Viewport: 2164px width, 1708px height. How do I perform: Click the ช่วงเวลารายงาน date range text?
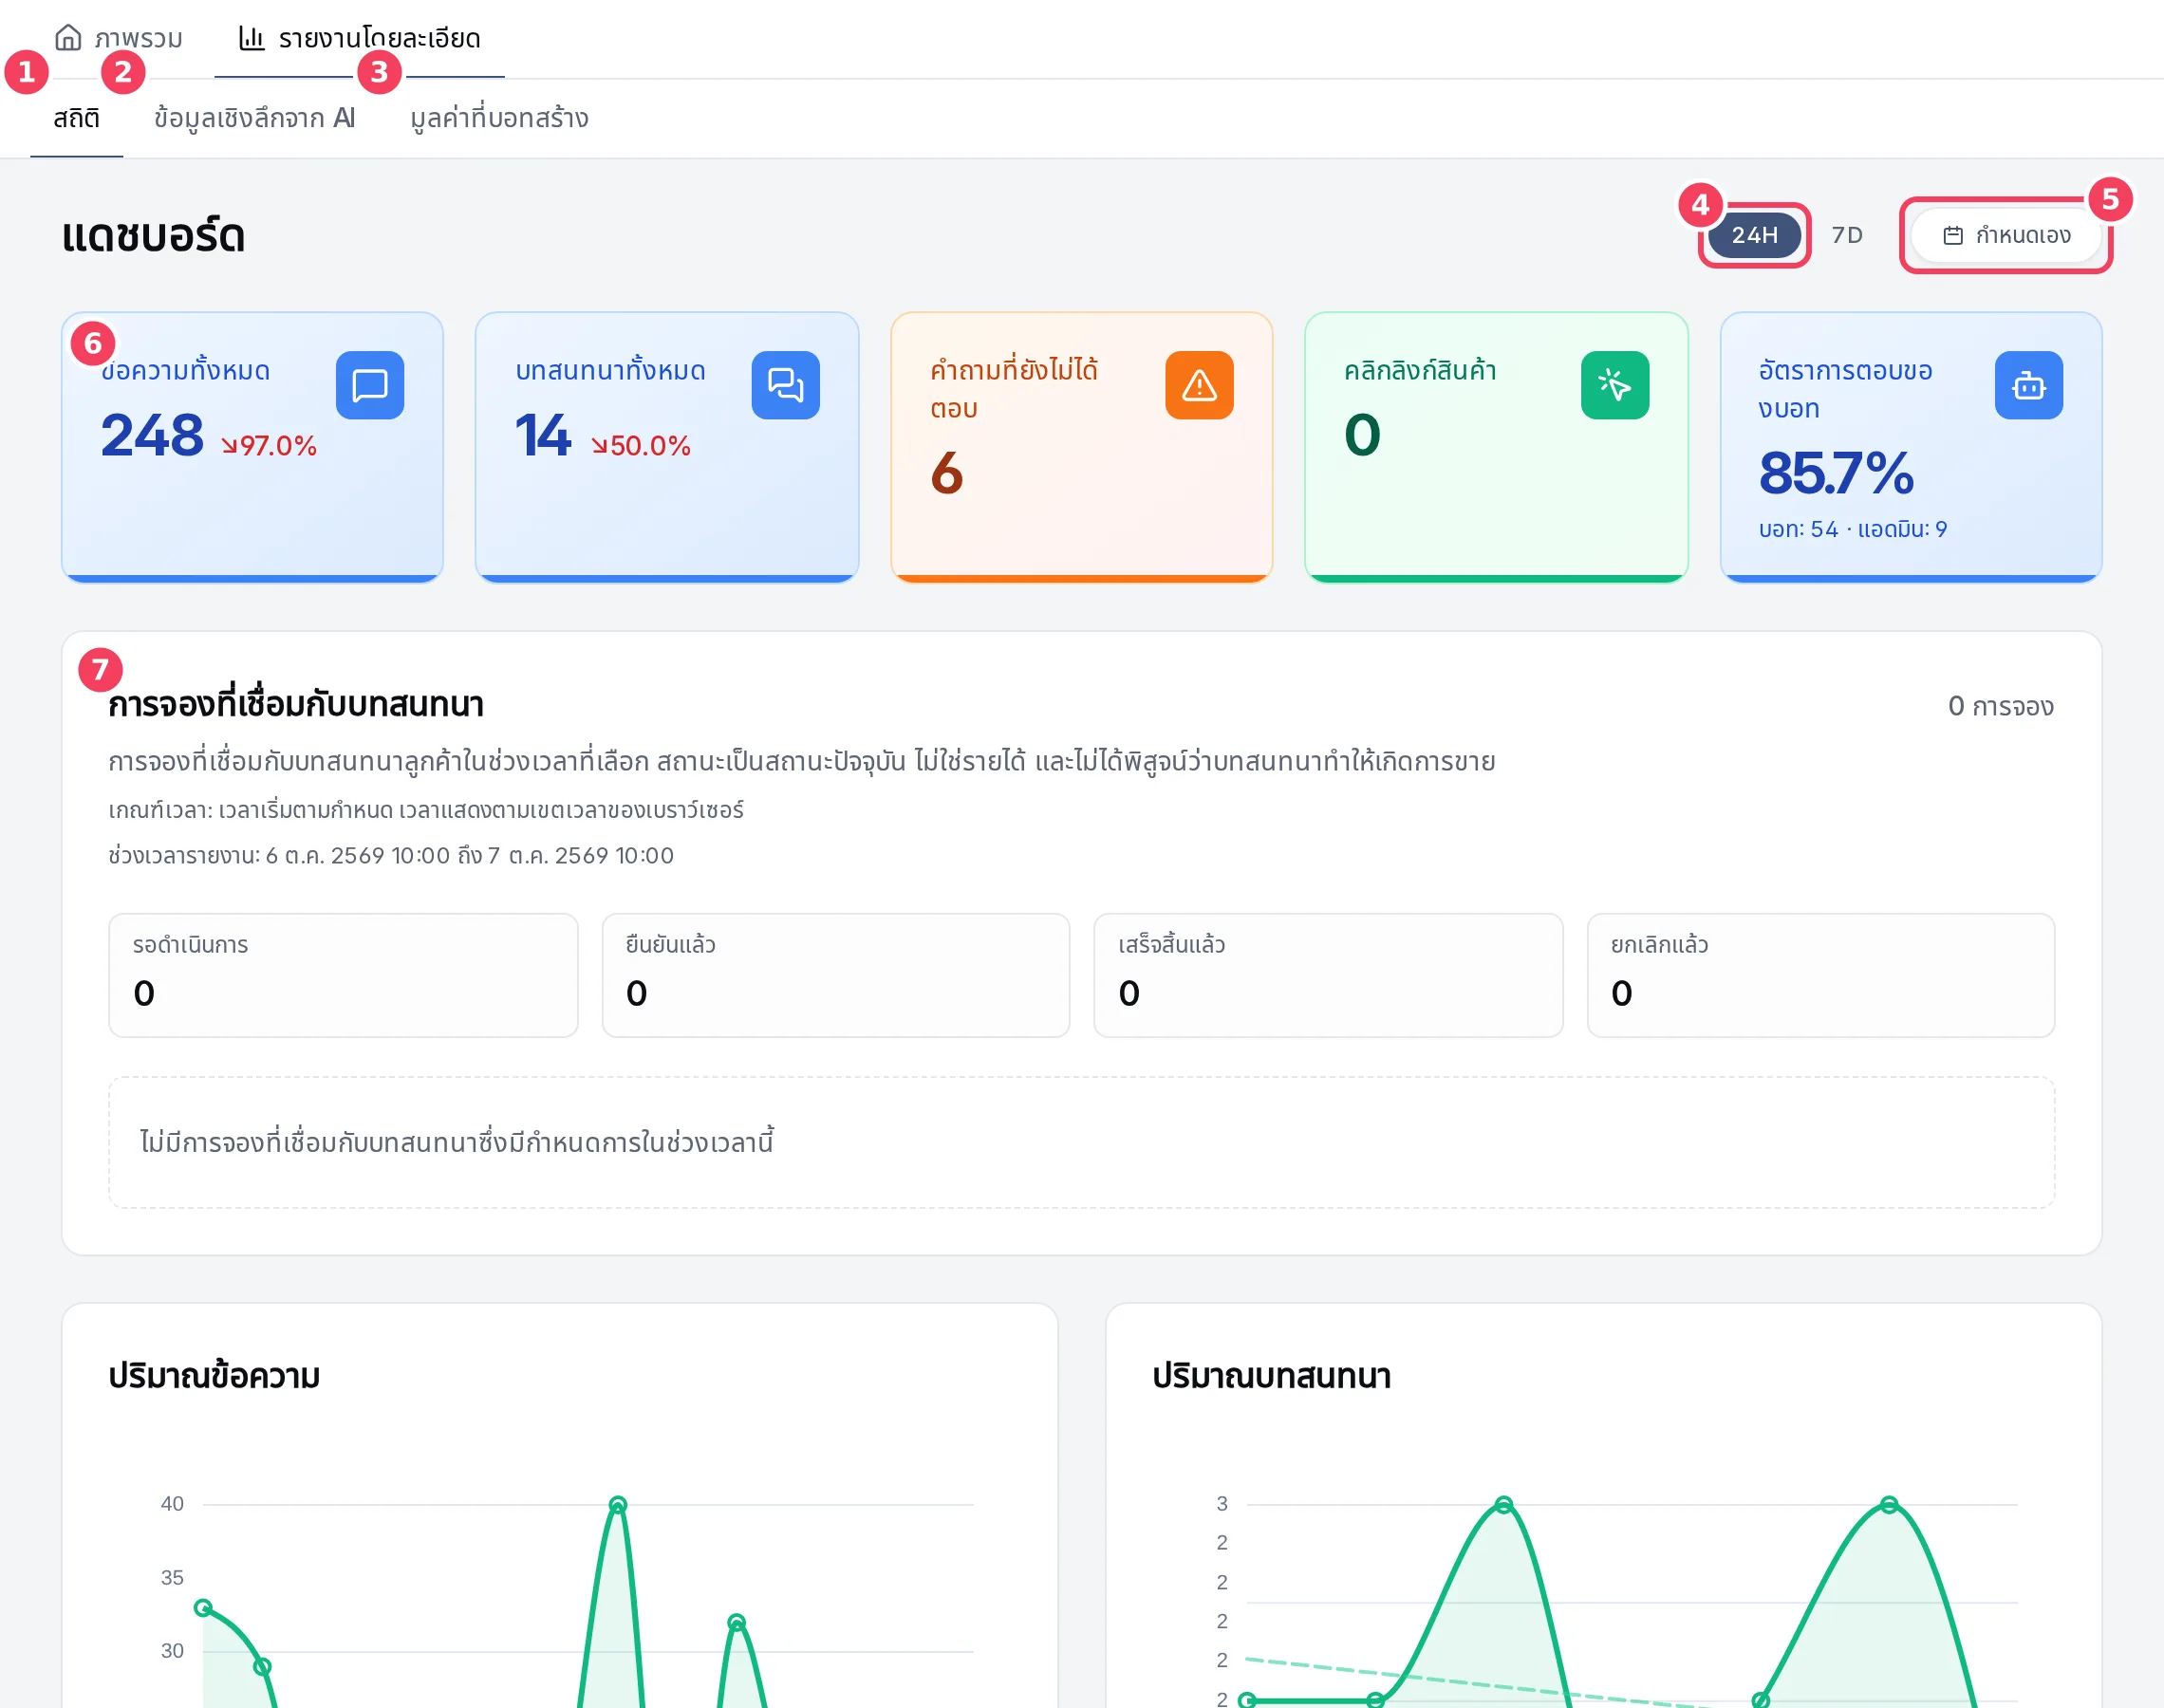pos(391,856)
